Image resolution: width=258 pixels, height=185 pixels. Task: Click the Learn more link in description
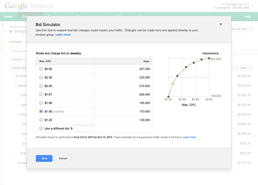[63, 35]
